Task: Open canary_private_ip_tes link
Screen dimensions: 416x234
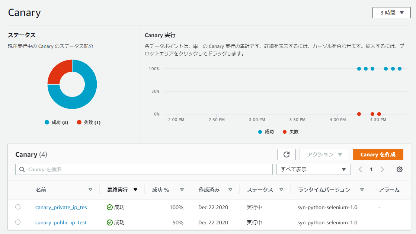Action: [61, 208]
